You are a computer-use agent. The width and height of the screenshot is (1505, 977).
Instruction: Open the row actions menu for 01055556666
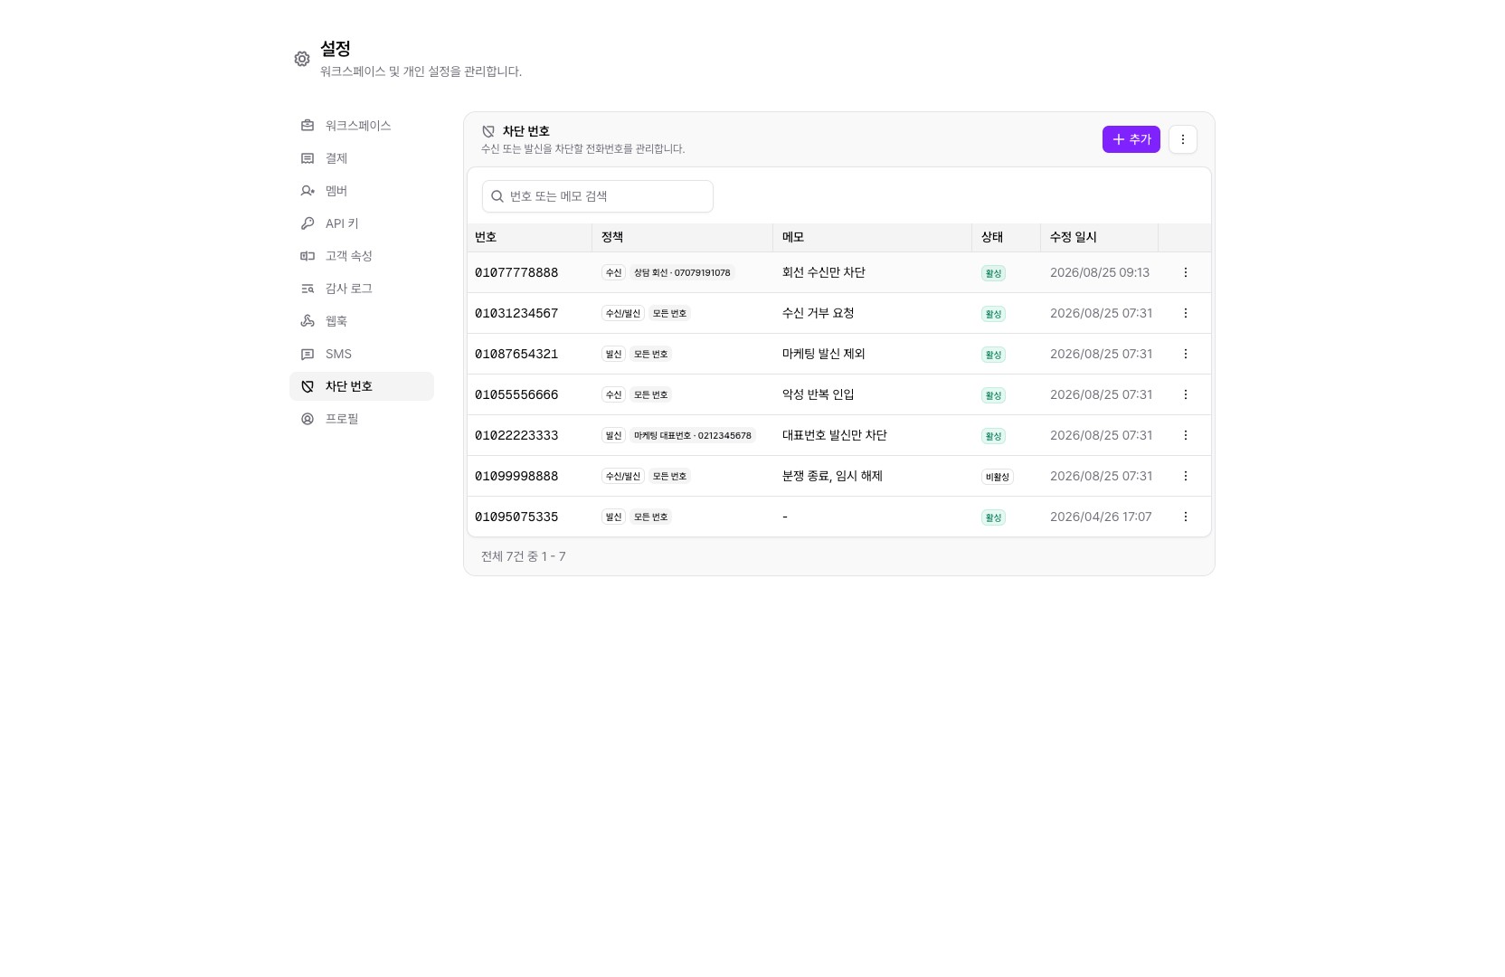point(1186,394)
